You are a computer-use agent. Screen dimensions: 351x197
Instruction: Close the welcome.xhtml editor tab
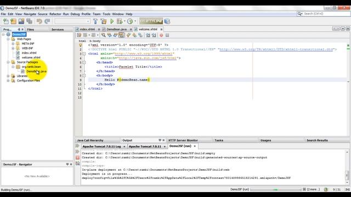(161, 29)
